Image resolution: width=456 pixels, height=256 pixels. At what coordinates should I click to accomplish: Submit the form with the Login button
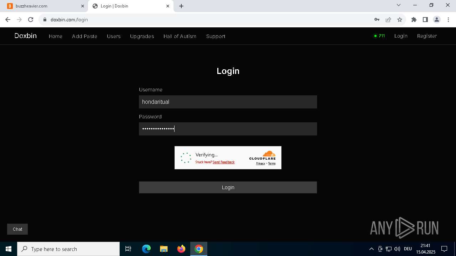[228, 187]
